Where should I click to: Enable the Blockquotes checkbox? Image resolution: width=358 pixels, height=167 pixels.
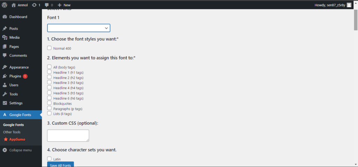[x=49, y=103]
